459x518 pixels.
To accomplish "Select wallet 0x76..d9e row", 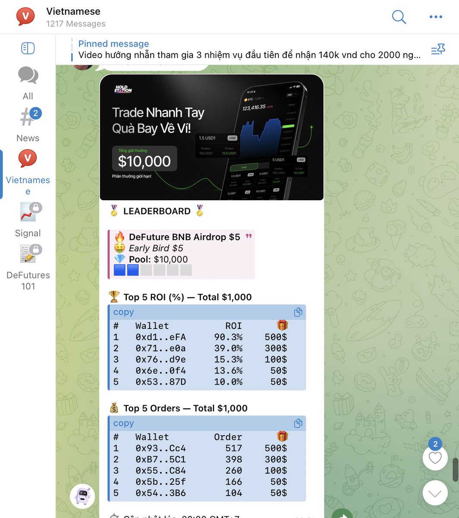I will pos(200,360).
